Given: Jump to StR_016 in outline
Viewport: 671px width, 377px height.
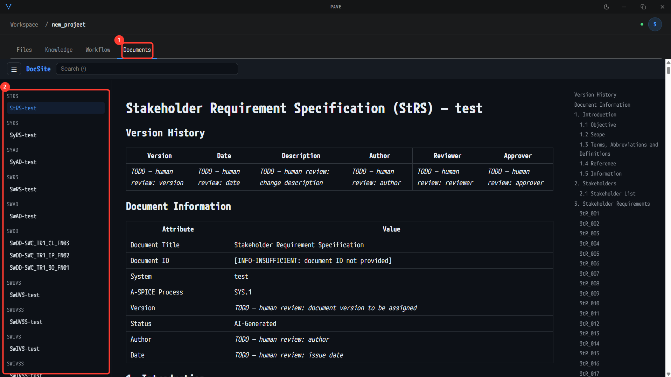Looking at the screenshot, I should click(589, 364).
